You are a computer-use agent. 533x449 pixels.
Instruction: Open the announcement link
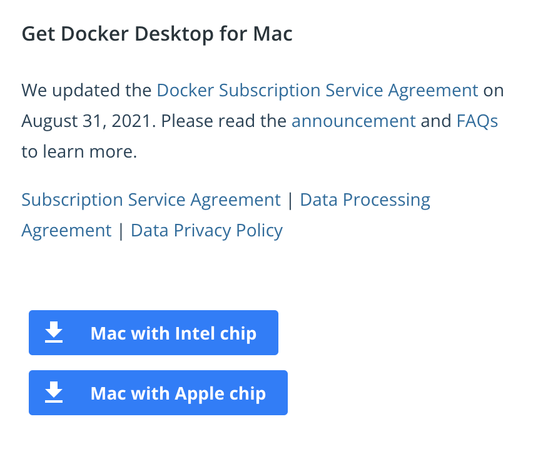[x=353, y=121]
